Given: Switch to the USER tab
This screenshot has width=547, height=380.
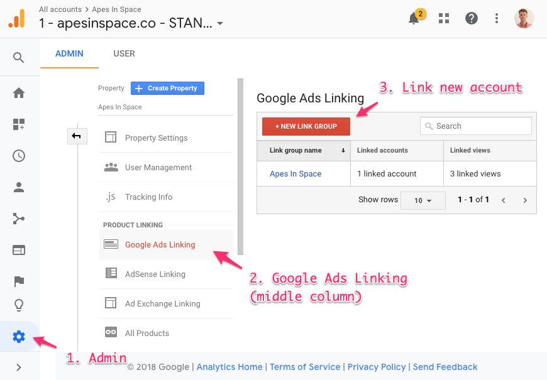Looking at the screenshot, I should click(124, 53).
